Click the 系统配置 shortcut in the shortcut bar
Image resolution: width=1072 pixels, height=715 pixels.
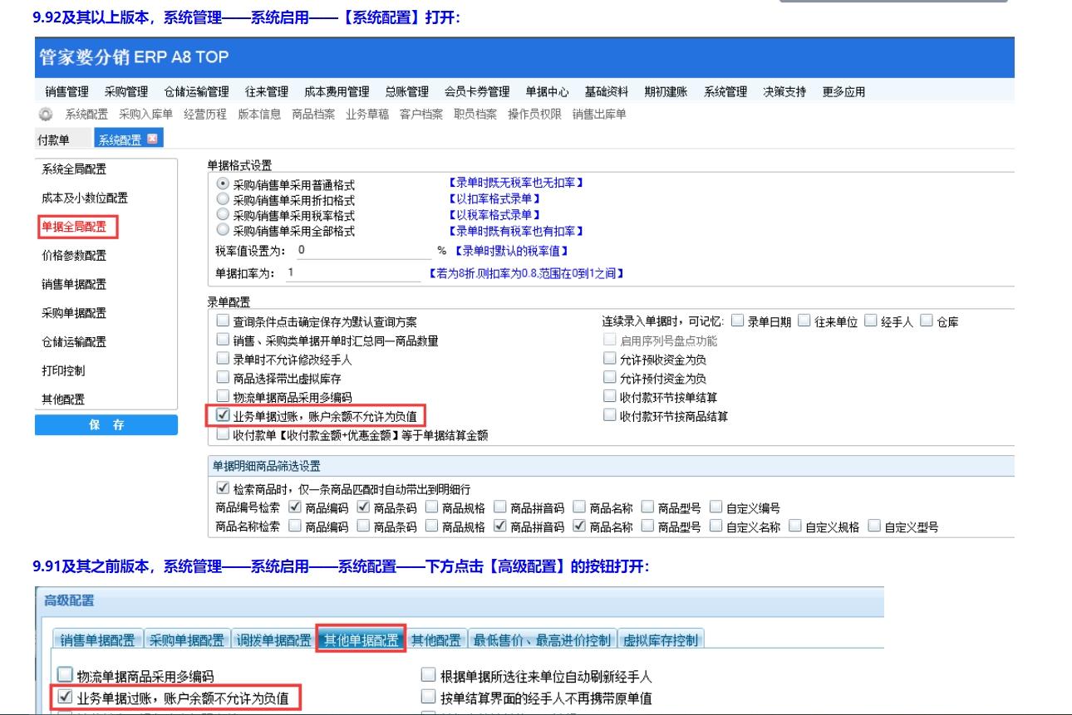coord(86,115)
